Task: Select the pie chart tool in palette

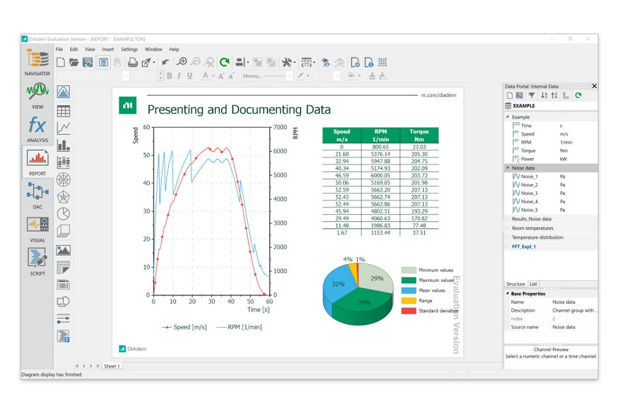Action: [63, 214]
